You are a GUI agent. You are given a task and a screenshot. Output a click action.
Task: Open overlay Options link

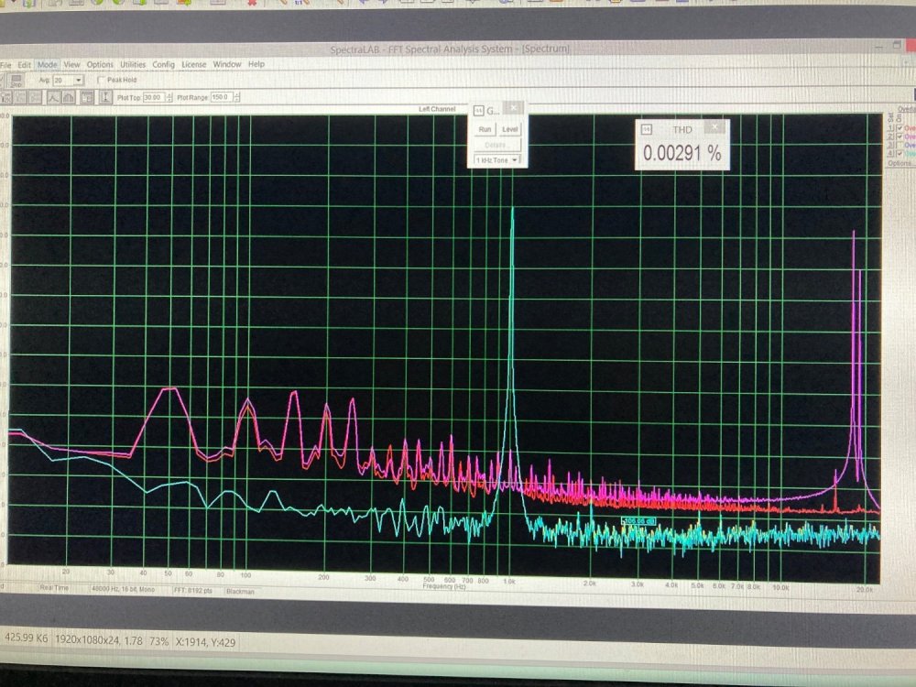[901, 163]
